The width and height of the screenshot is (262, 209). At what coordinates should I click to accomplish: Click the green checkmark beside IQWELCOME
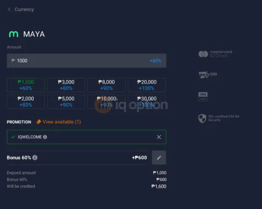(x=13, y=137)
